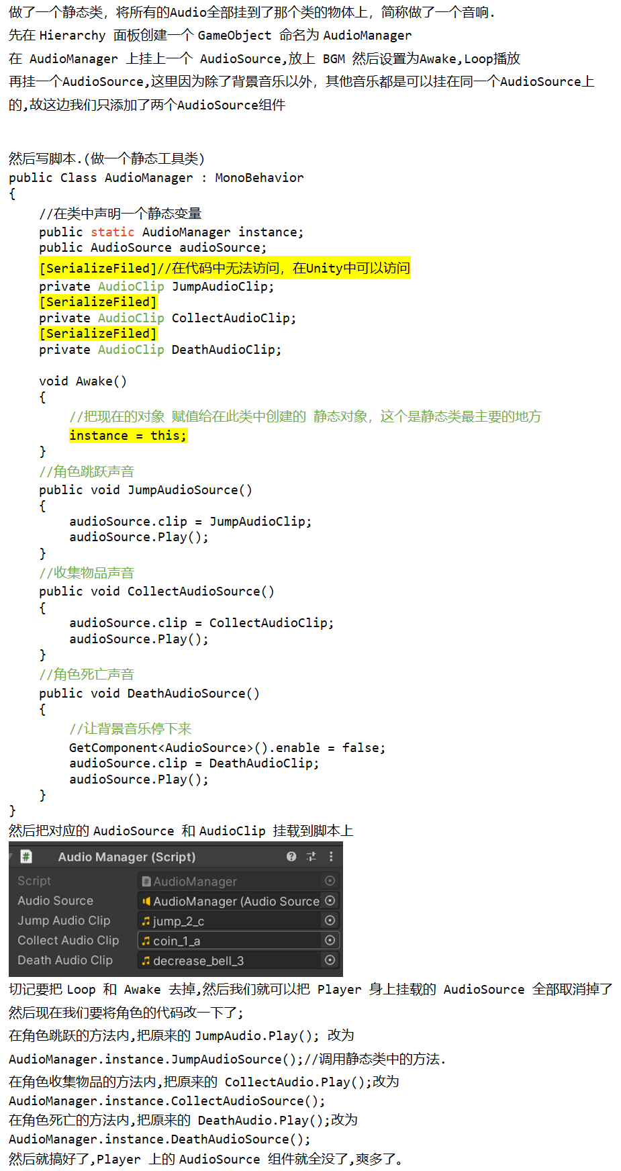Click the greyed AudioManager script field
The image size is (621, 1171).
coord(238,881)
